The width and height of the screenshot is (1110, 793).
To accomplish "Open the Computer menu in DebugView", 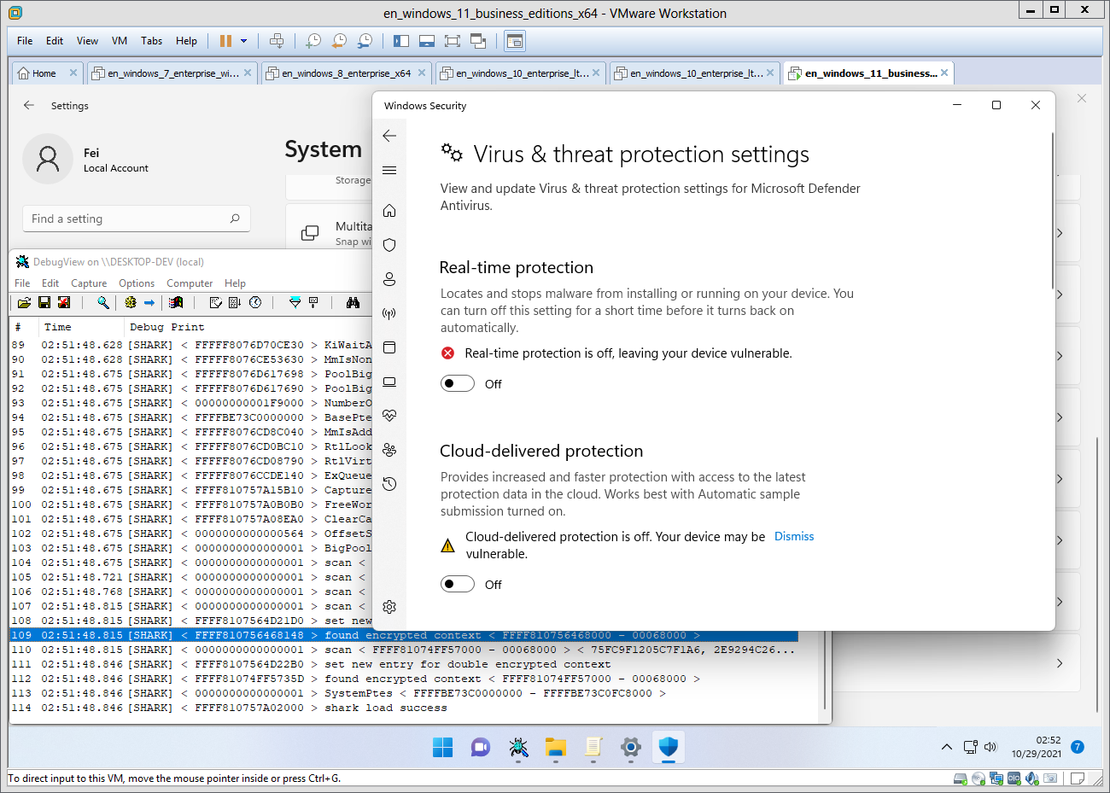I will 190,283.
